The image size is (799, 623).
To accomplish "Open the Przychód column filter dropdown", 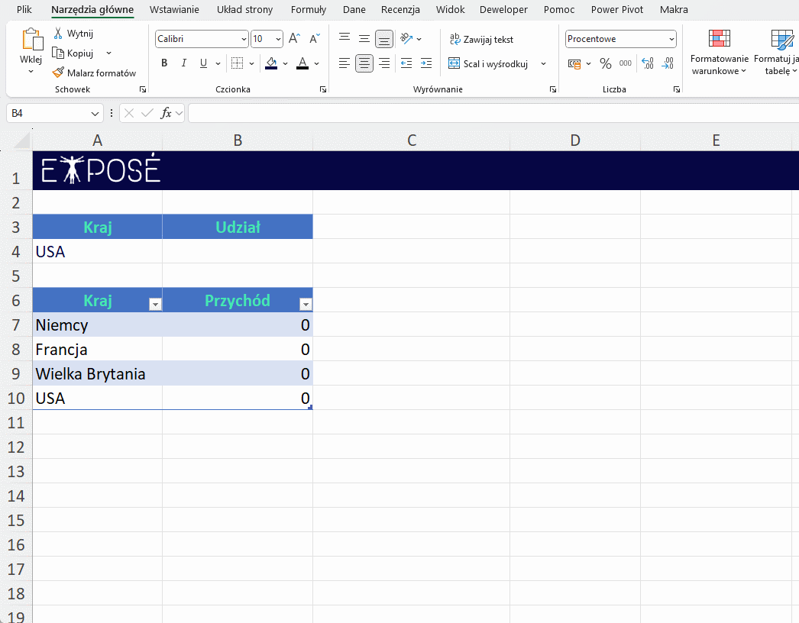I will pyautogui.click(x=306, y=305).
